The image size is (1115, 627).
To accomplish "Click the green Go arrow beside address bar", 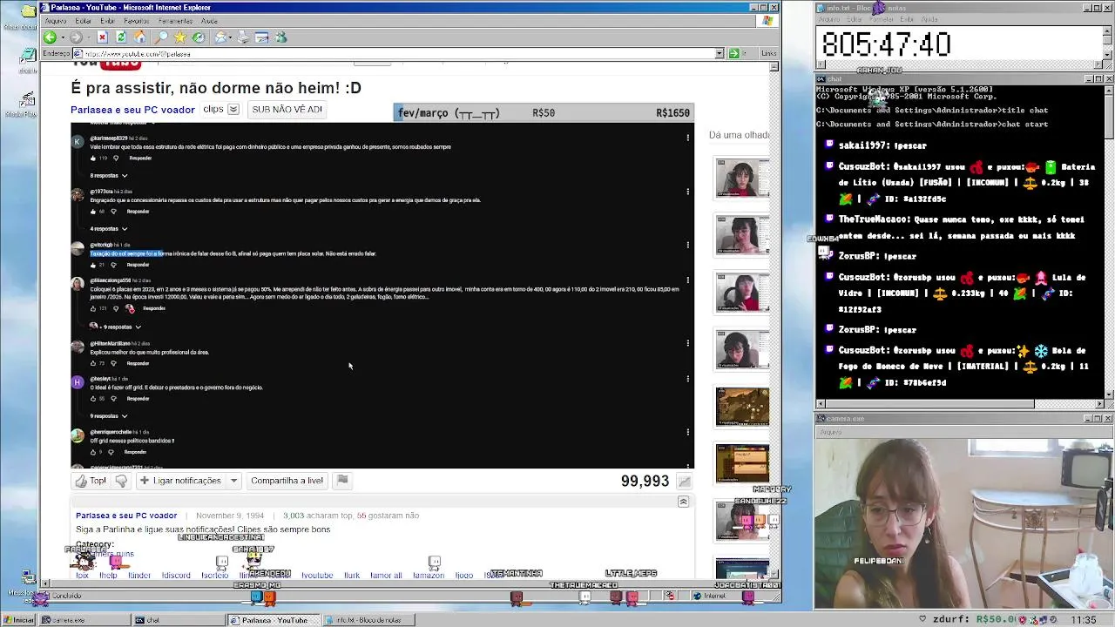I will click(733, 54).
